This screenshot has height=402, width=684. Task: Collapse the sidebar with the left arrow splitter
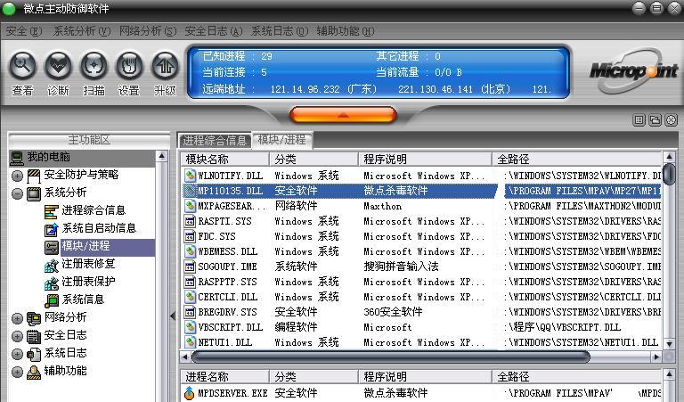(173, 316)
